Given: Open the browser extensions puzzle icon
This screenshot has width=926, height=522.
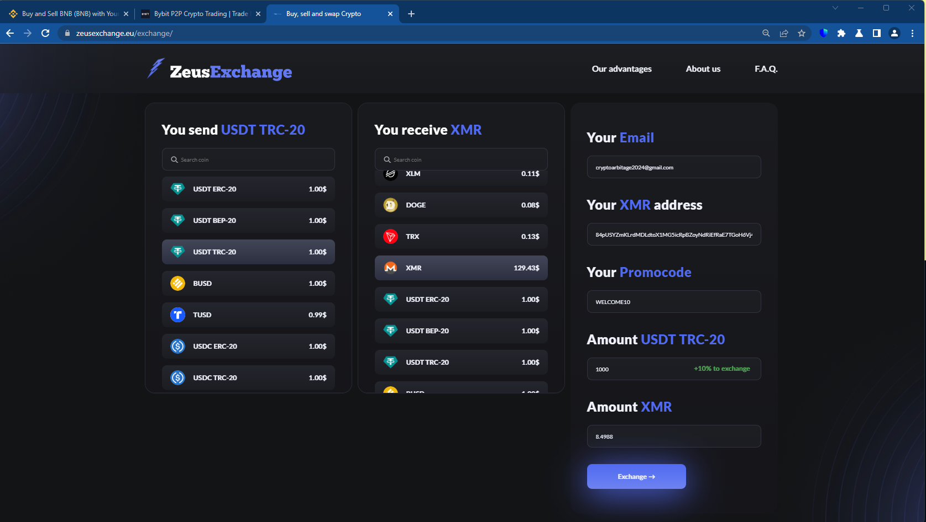Looking at the screenshot, I should [841, 33].
